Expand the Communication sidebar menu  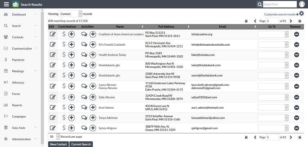pyautogui.click(x=35, y=48)
